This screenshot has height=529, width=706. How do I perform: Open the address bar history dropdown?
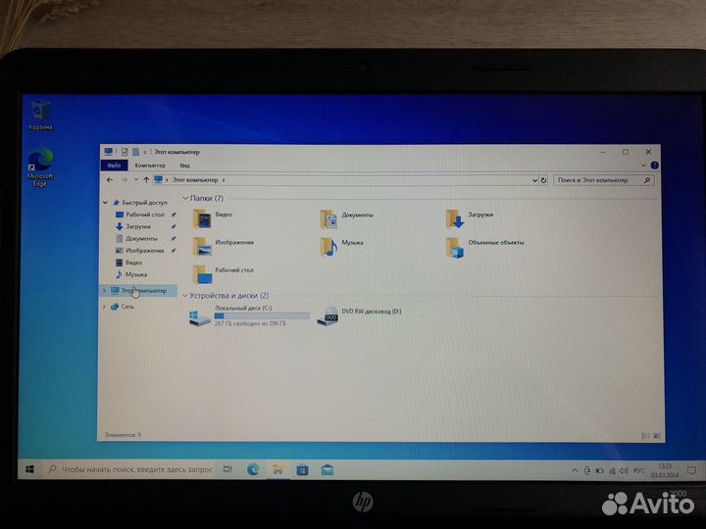point(535,180)
